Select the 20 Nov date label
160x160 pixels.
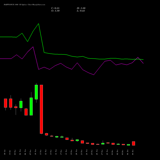coord(76,152)
